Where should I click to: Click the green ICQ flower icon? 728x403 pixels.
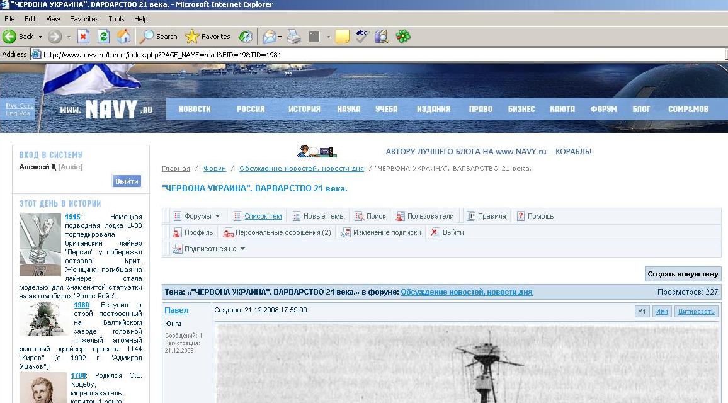403,37
